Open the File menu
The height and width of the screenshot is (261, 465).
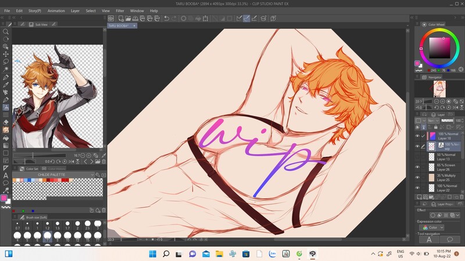(x=7, y=10)
